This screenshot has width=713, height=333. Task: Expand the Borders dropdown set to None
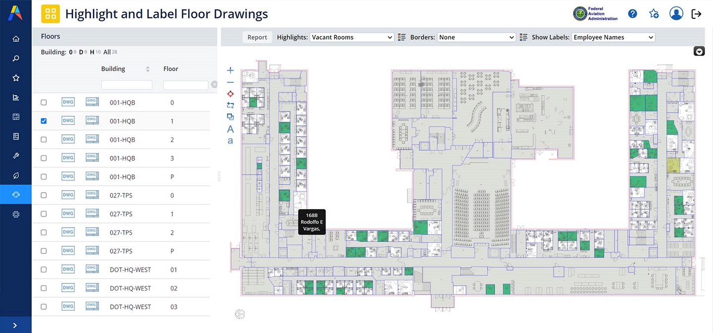tap(477, 37)
